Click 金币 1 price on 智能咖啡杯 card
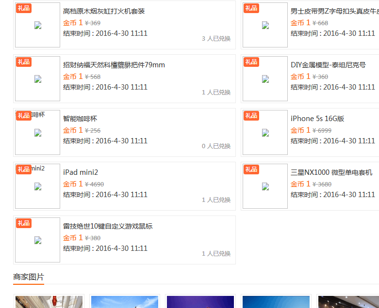Image resolution: width=379 pixels, height=308 pixels. click(x=73, y=130)
